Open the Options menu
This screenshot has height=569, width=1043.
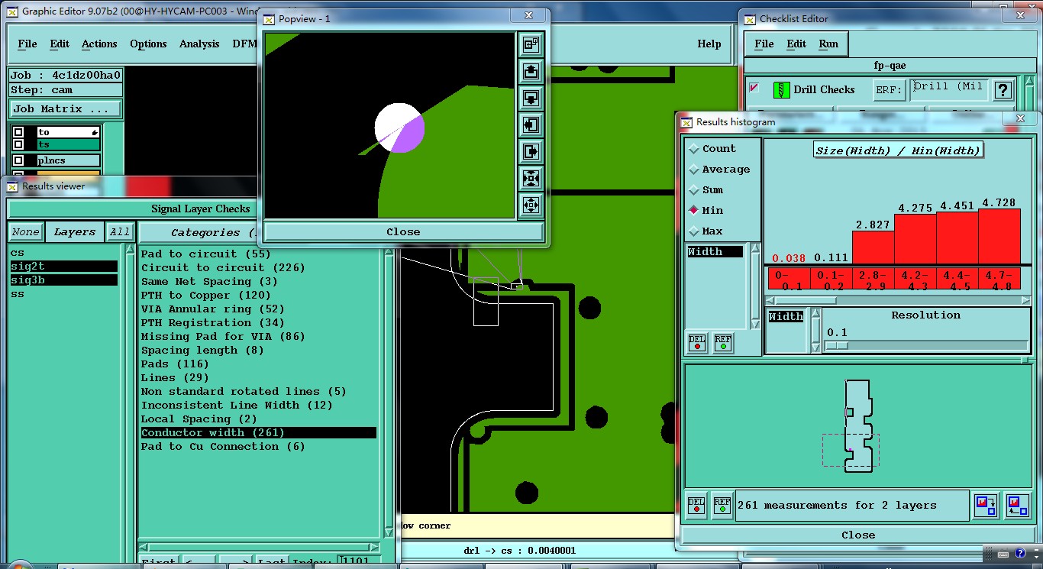(148, 44)
